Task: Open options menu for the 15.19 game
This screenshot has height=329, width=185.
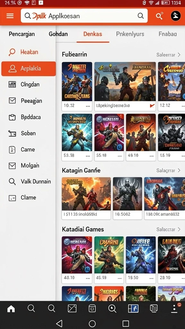Action: 183,156
